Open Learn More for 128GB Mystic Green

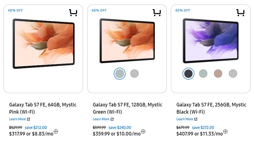coord(103,119)
